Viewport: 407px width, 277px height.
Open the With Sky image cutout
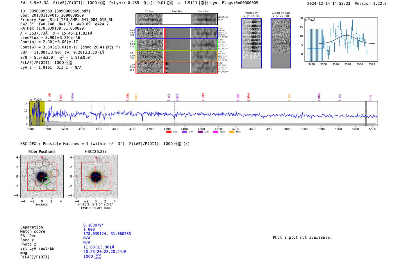(x=251, y=43)
